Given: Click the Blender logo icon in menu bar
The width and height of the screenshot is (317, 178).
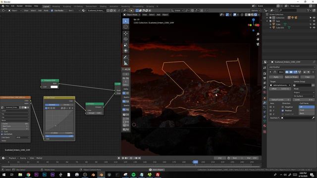Looking at the screenshot, I should [3, 6].
